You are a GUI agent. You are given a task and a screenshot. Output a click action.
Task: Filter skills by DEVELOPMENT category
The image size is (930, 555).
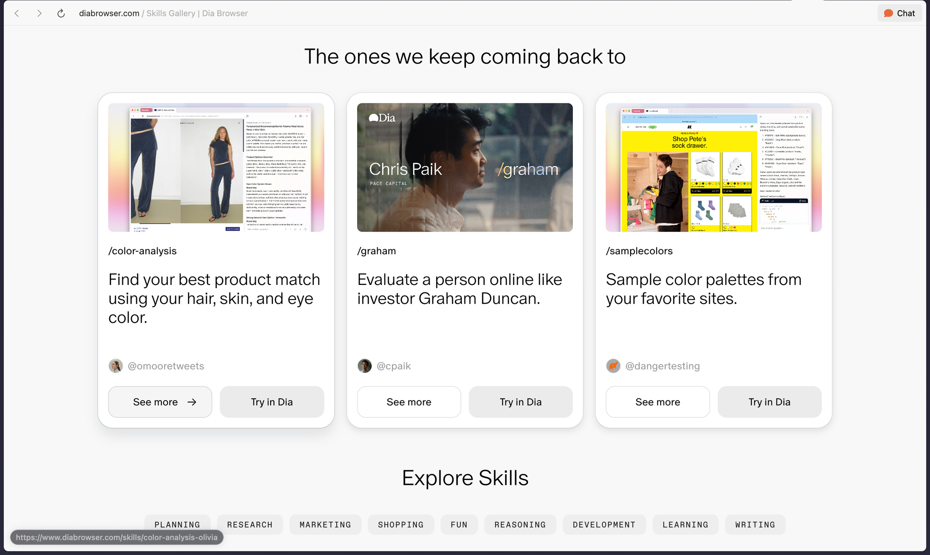[604, 524]
